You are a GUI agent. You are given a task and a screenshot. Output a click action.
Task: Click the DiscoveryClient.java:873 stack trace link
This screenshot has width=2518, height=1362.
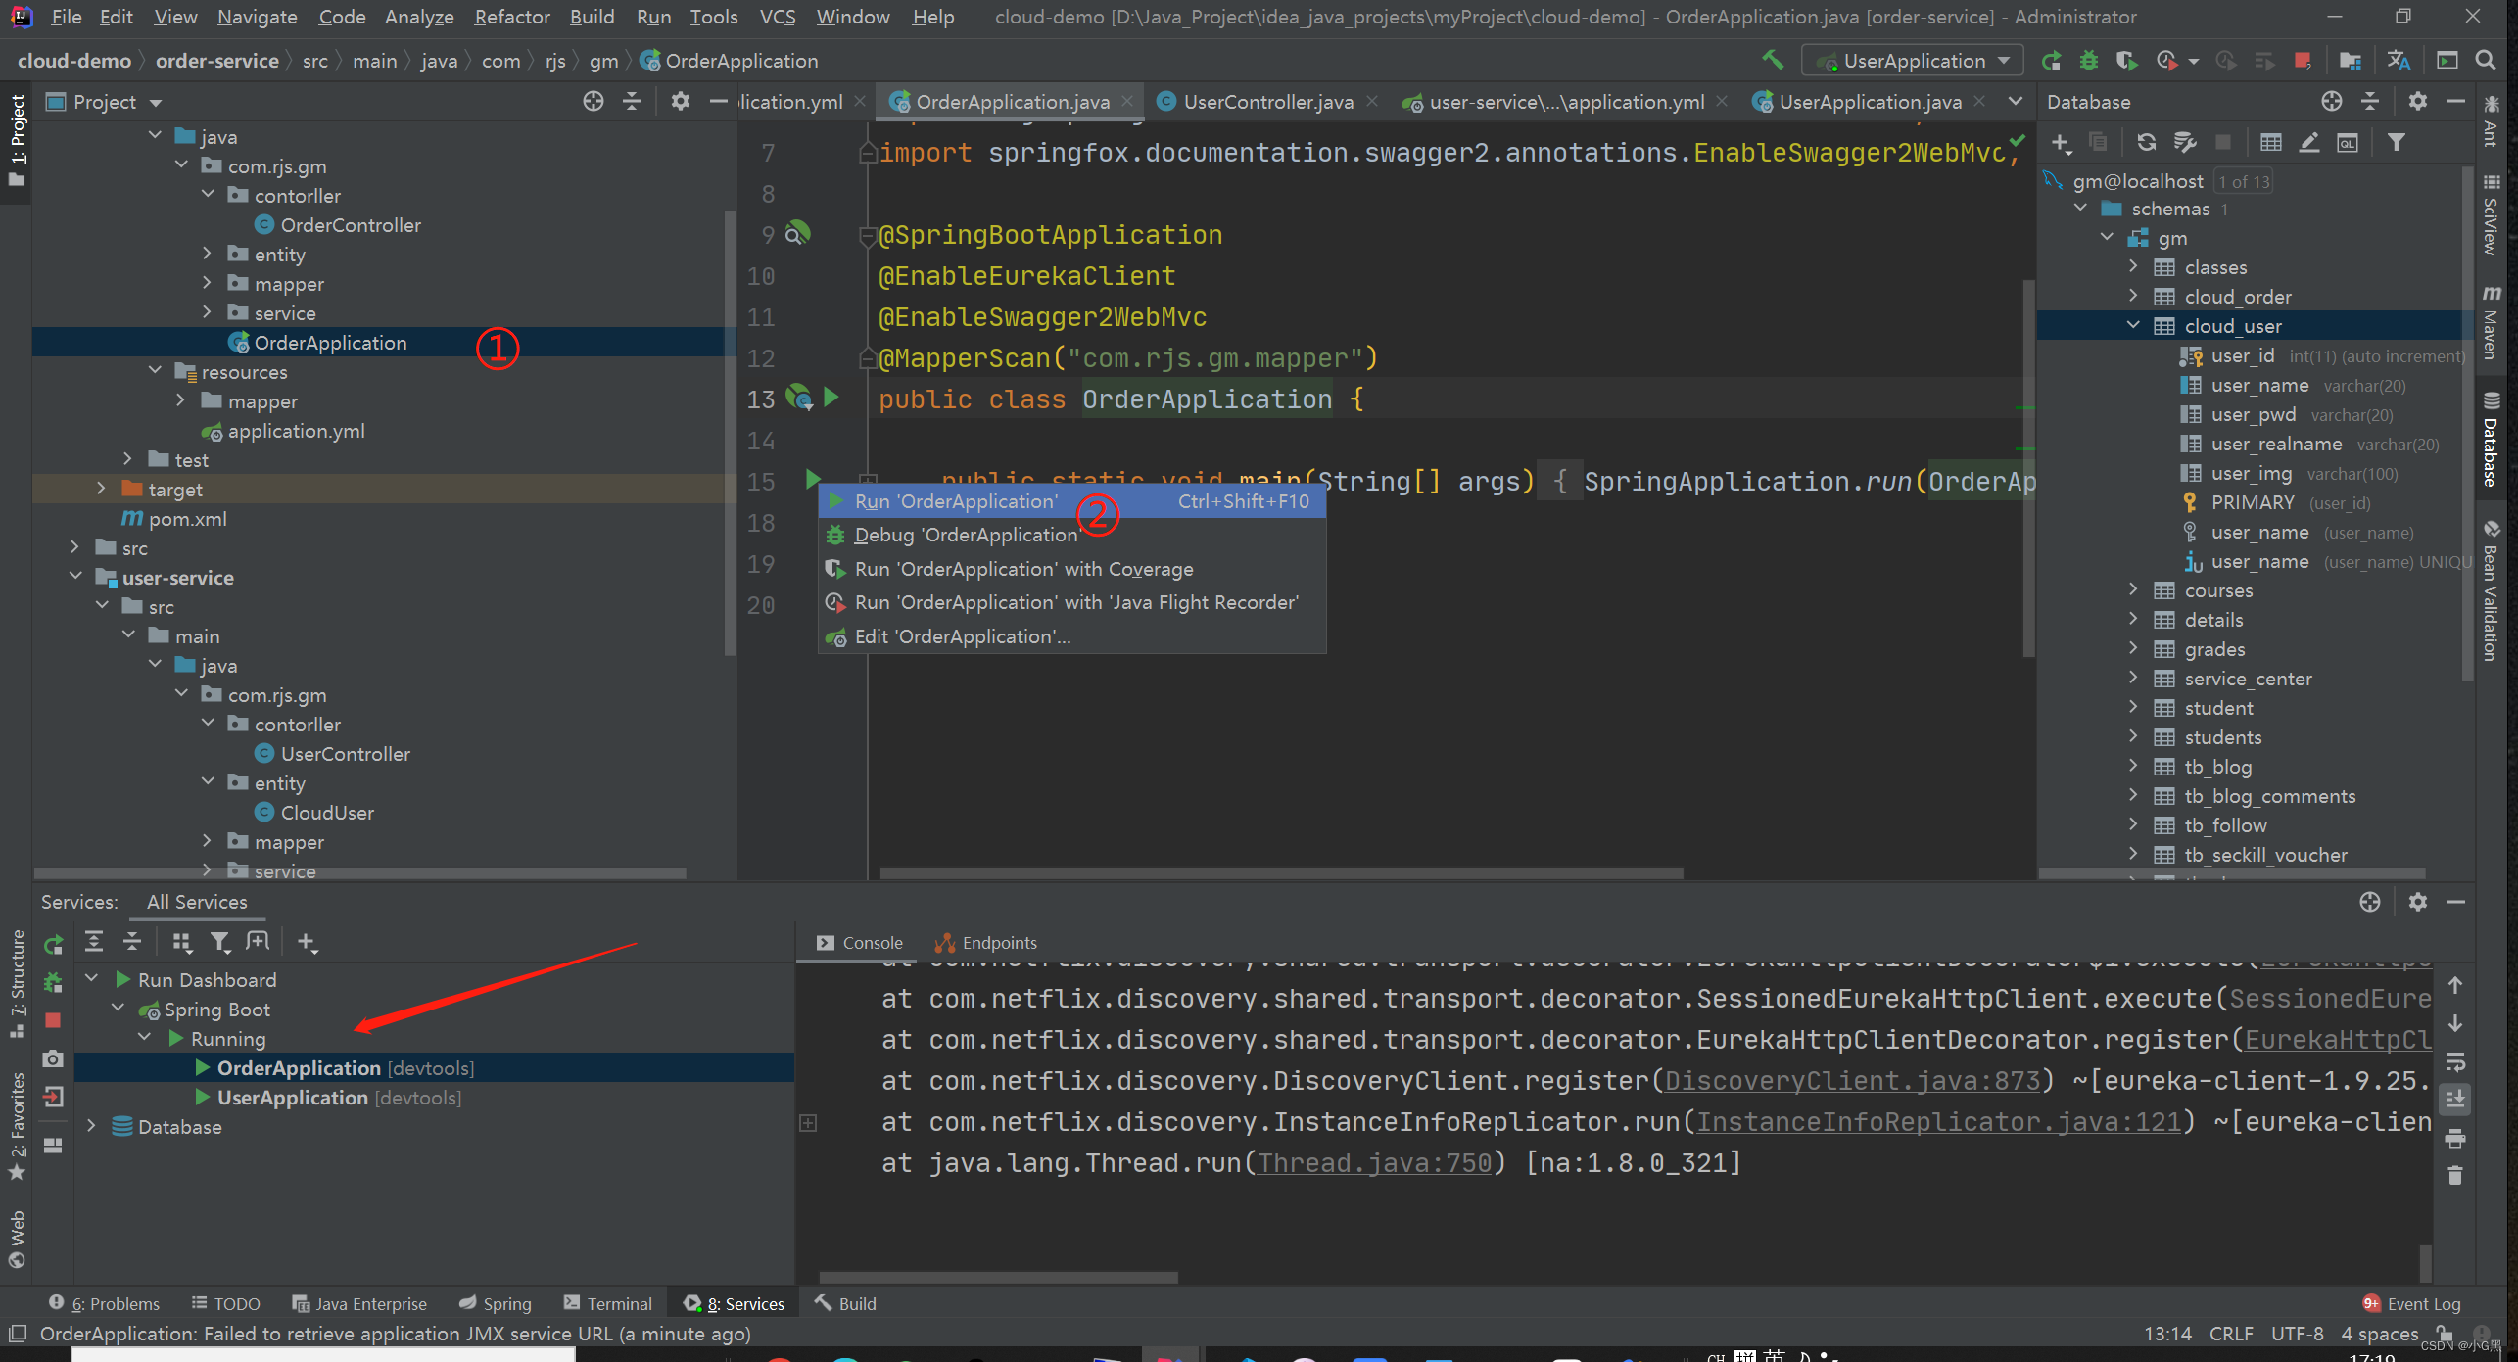[x=1851, y=1081]
